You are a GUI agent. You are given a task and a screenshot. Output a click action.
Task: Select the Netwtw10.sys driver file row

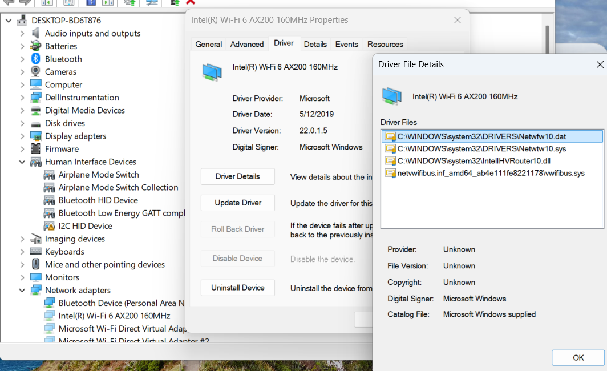tap(492, 149)
